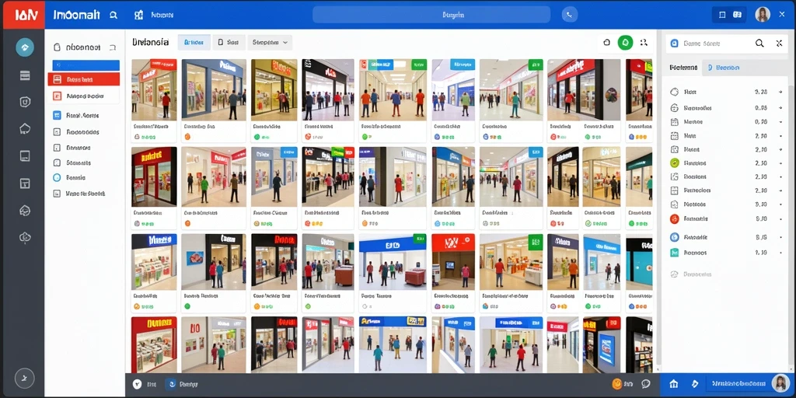Image resolution: width=796 pixels, height=398 pixels.
Task: Click the user name button in the bottom bar
Action: click(x=738, y=384)
